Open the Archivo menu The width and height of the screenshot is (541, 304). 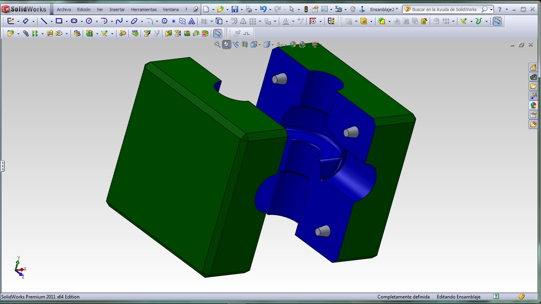pyautogui.click(x=64, y=9)
